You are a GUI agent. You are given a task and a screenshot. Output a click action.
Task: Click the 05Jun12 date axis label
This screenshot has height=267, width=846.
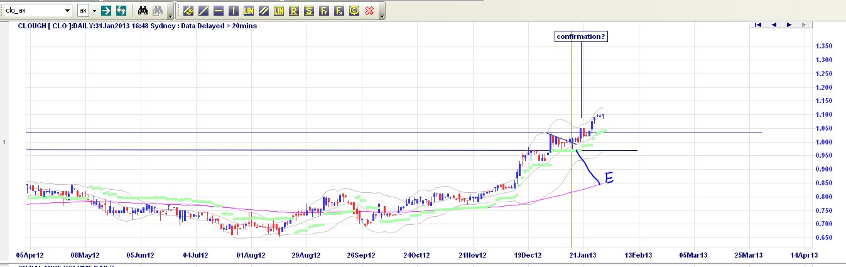[140, 255]
